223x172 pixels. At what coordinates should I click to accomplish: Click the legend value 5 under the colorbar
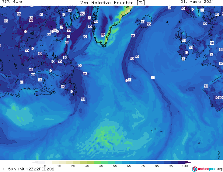pos(45,166)
